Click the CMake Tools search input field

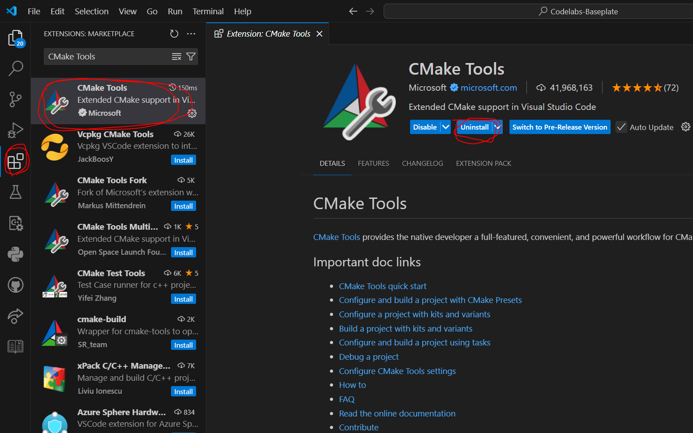click(x=107, y=56)
